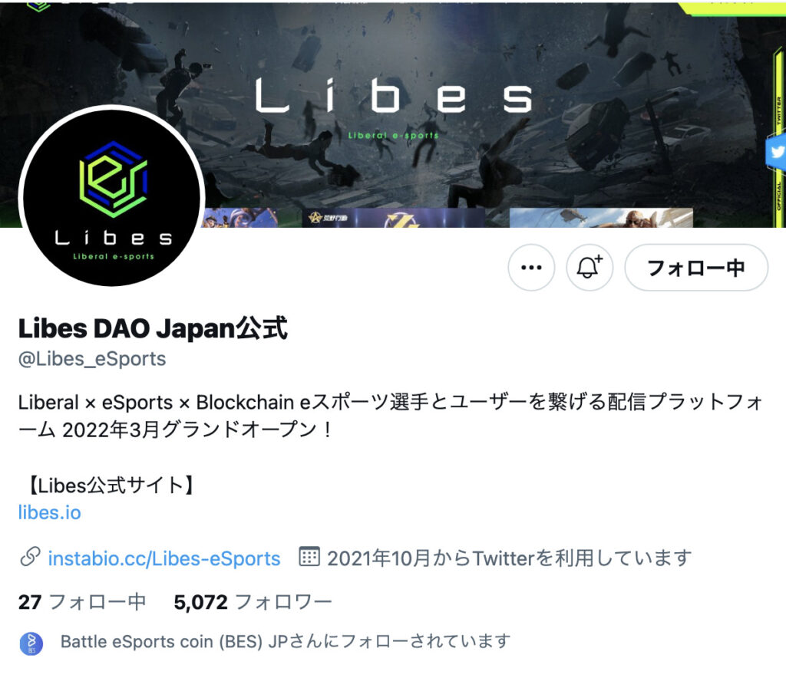Visit the instabio.cc/Libes-eSports link
Screen dimensions: 786x678
[x=164, y=558]
